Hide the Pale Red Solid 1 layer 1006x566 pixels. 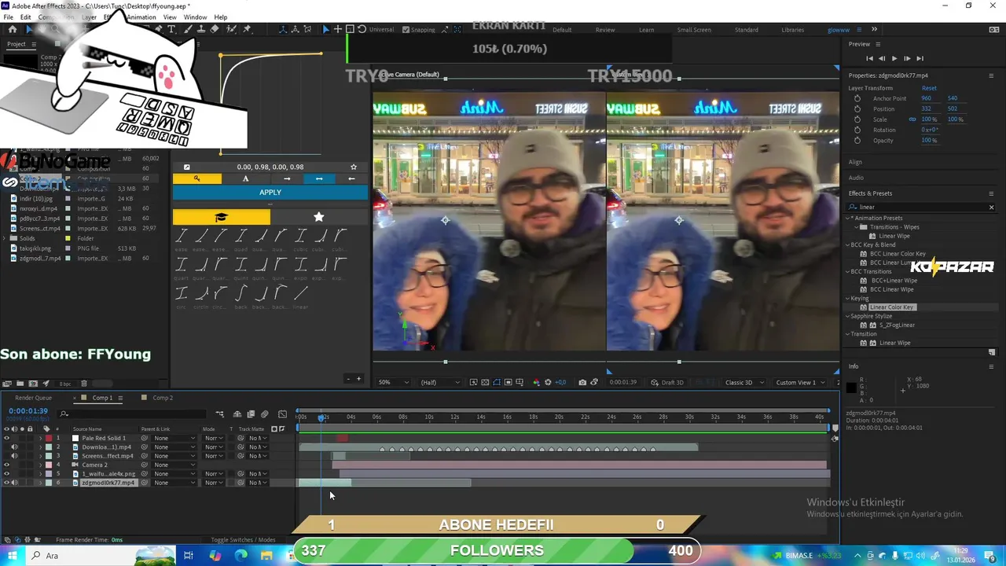pyautogui.click(x=6, y=438)
